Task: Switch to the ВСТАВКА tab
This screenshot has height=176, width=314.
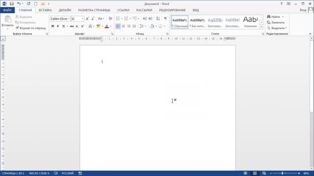Action: pos(45,10)
